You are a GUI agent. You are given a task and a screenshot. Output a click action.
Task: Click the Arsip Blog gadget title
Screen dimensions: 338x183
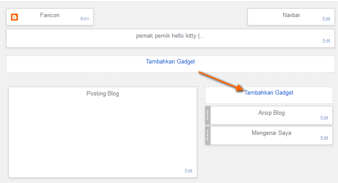click(x=272, y=113)
